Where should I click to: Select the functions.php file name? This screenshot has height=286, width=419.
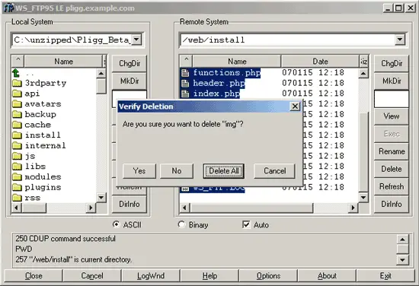point(226,73)
